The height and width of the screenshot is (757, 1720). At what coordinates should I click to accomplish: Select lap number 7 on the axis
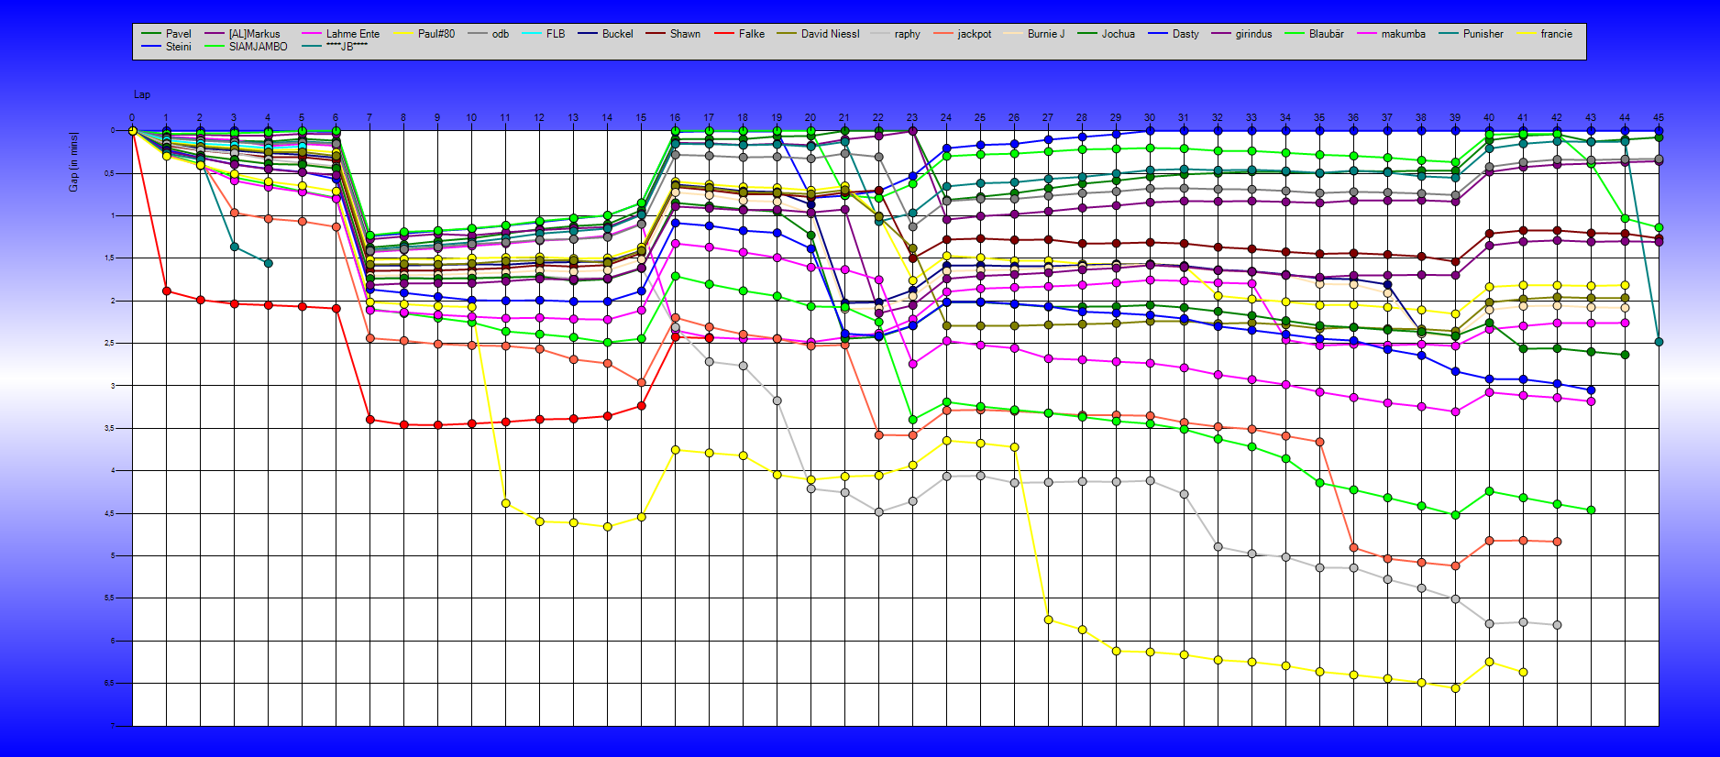tap(369, 117)
